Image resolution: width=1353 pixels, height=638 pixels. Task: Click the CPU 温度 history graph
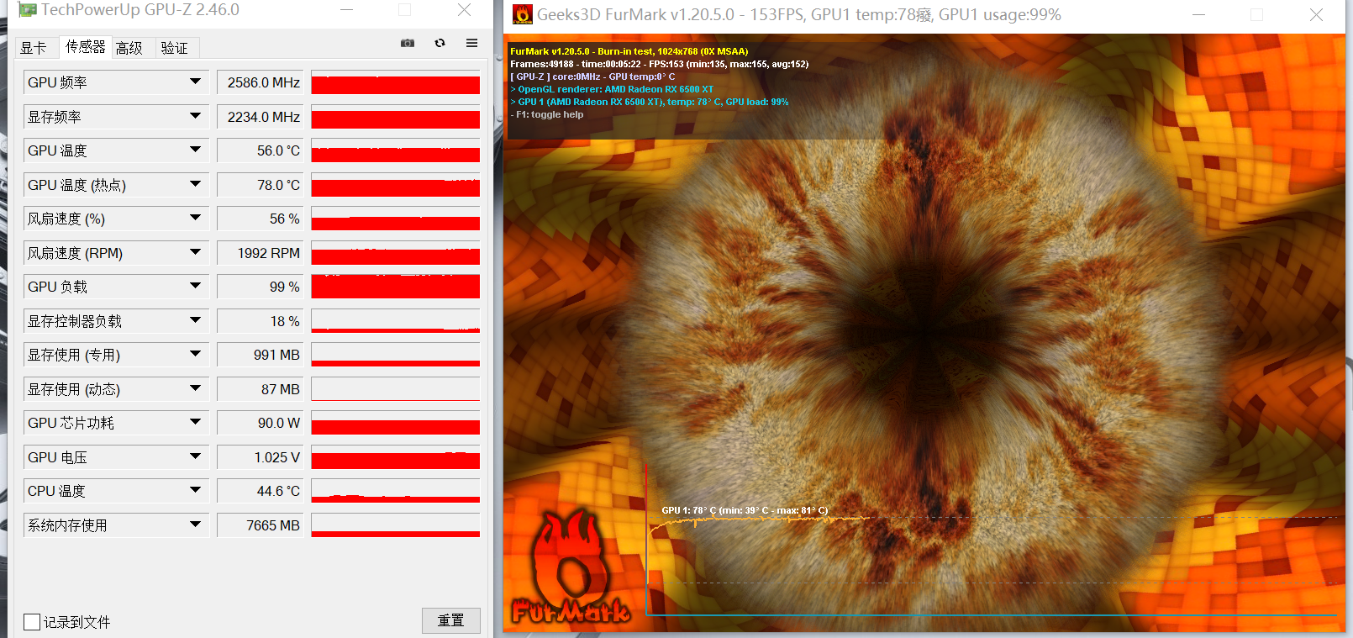(x=395, y=491)
